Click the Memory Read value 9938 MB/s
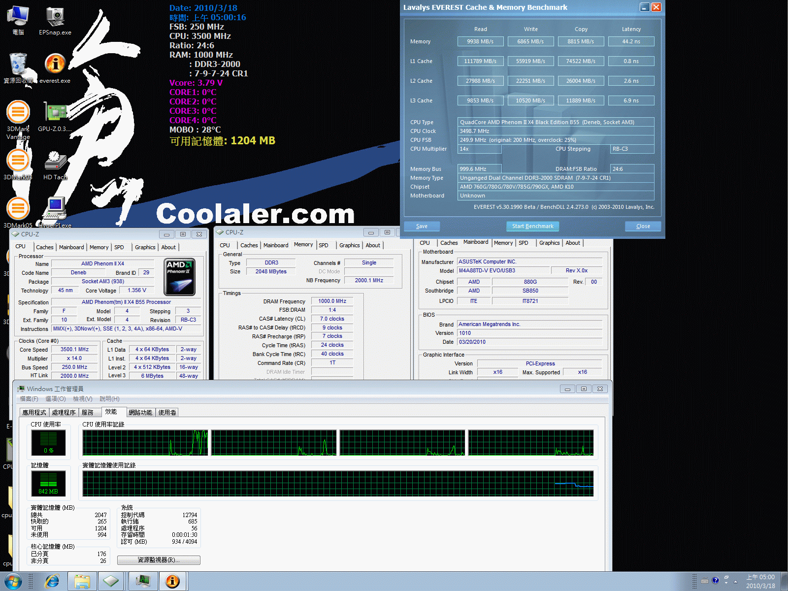Screen dimensions: 788x591 click(x=481, y=41)
